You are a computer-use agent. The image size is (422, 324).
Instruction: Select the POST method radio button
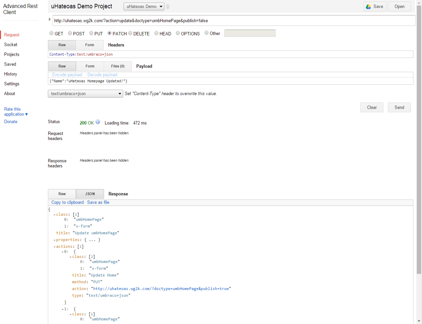pos(70,33)
